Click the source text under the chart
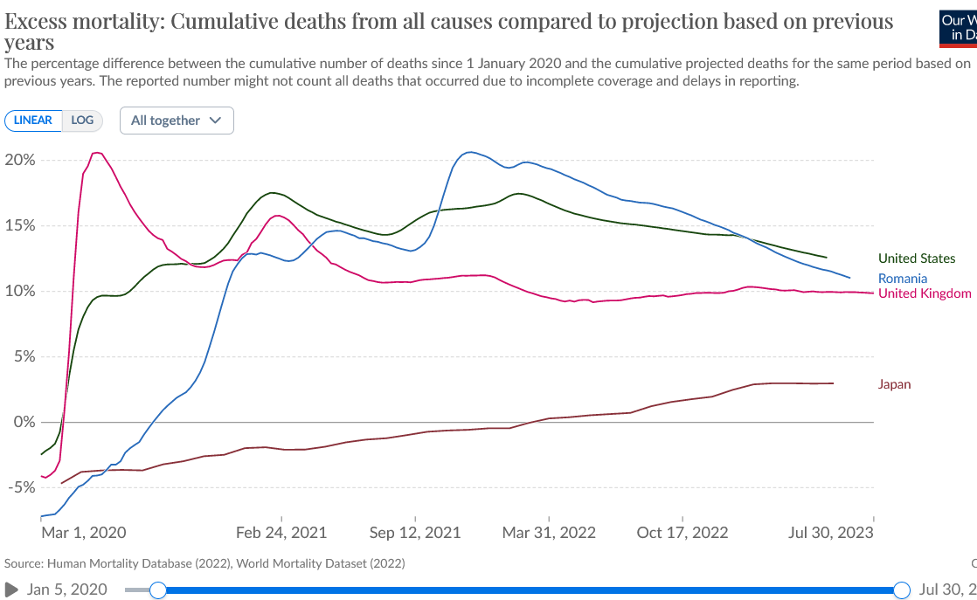 [204, 563]
